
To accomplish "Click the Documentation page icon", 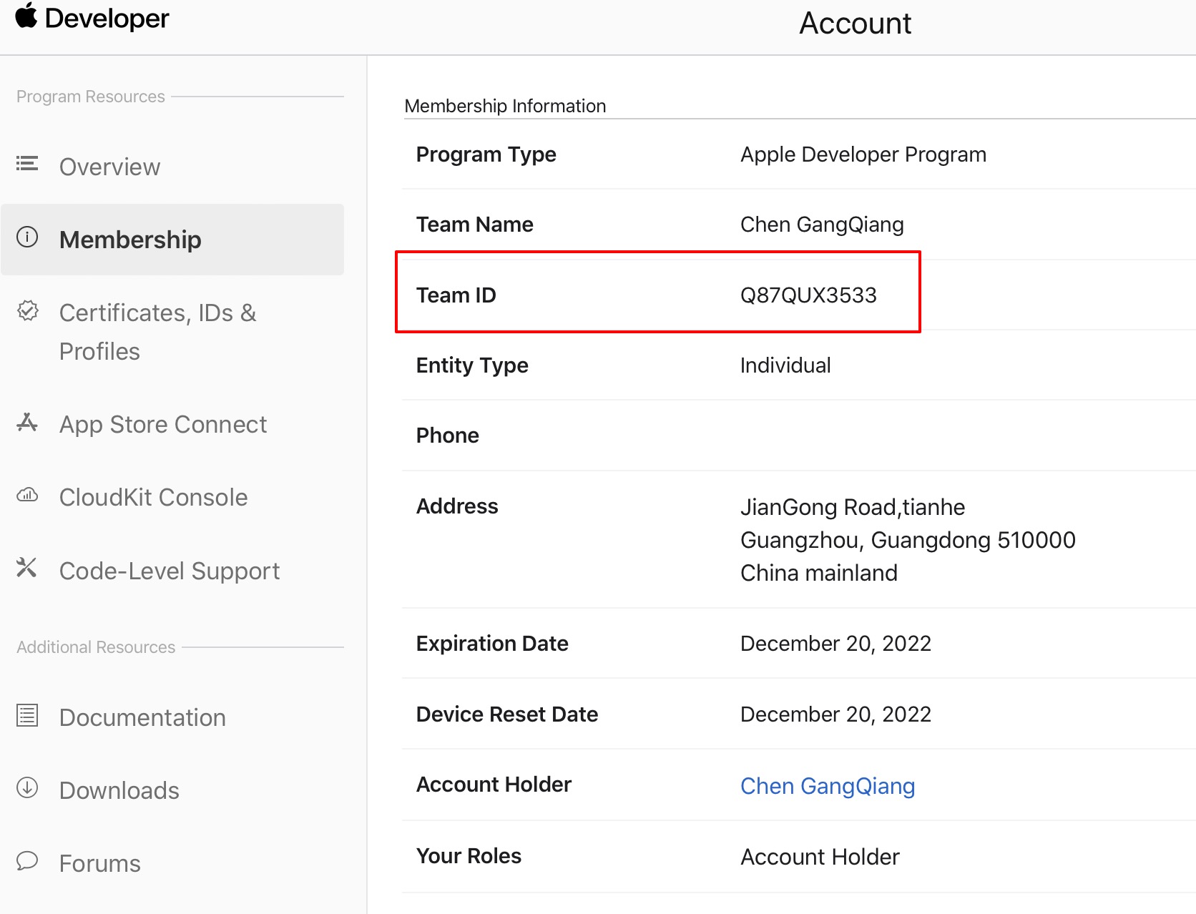I will (x=27, y=715).
